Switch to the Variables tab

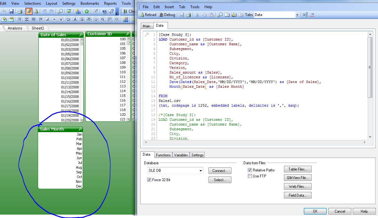pyautogui.click(x=181, y=155)
